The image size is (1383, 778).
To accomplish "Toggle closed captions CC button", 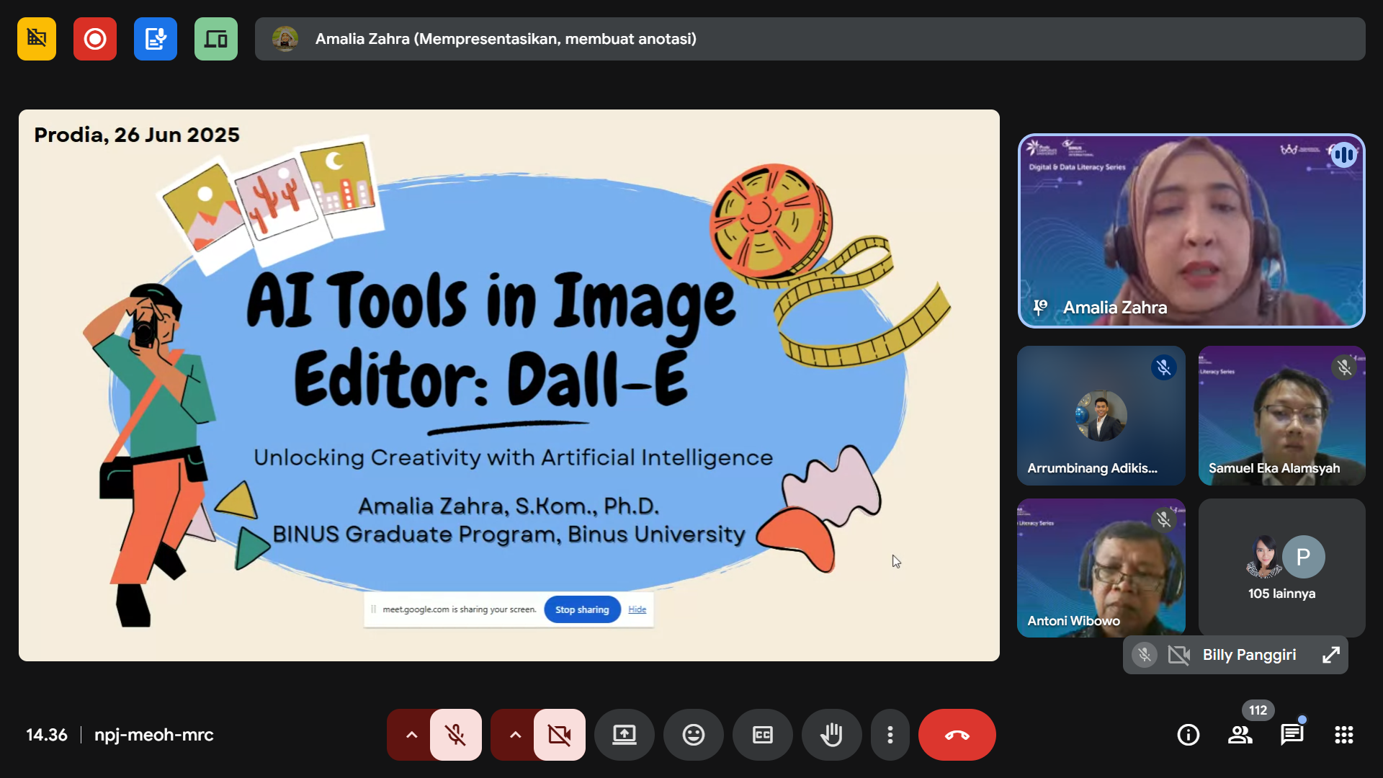I will coord(763,735).
